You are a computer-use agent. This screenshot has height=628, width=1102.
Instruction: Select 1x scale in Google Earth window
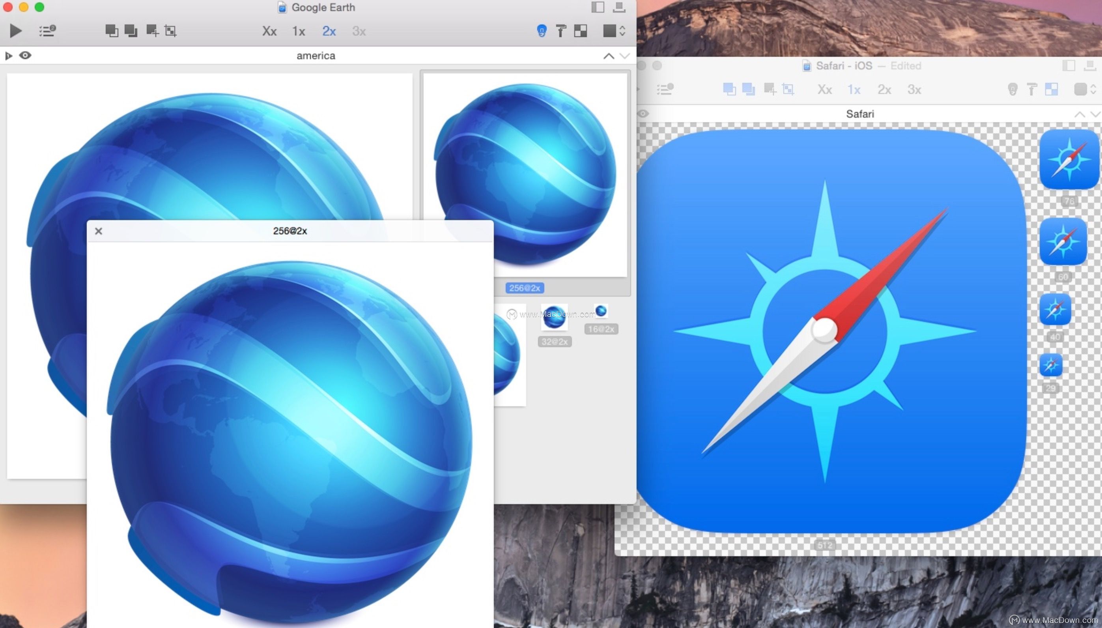point(298,31)
